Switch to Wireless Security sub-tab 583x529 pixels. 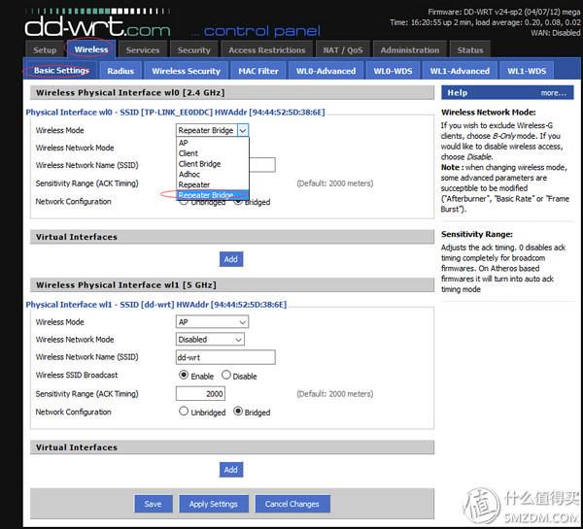click(x=186, y=71)
